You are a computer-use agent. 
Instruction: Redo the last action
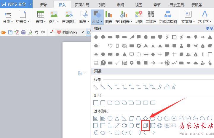click(43, 32)
